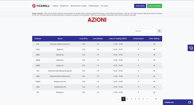The height and width of the screenshot is (105, 194).
Task: Go to pagination page 10
Action: [156, 99]
